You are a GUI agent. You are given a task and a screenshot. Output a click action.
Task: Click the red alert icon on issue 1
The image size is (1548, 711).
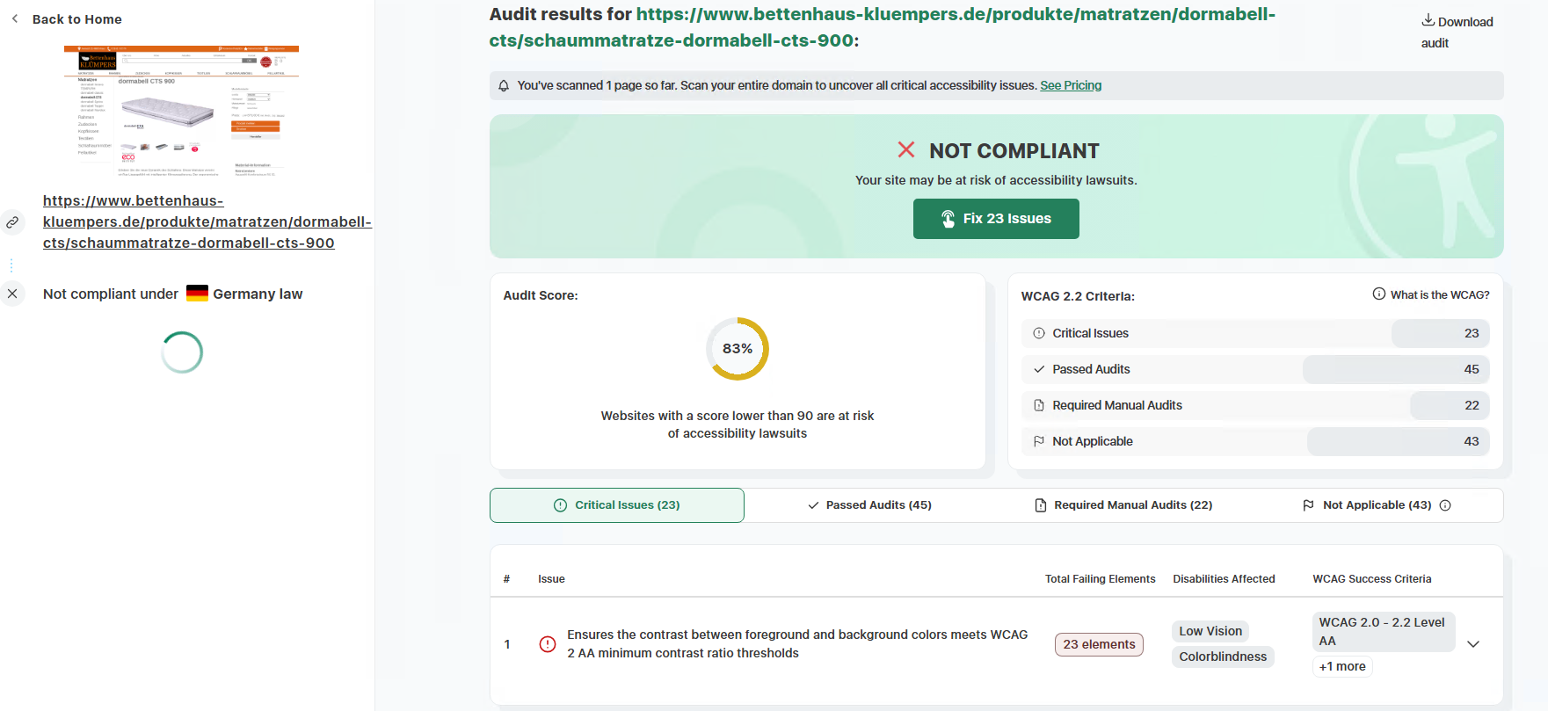coord(547,644)
